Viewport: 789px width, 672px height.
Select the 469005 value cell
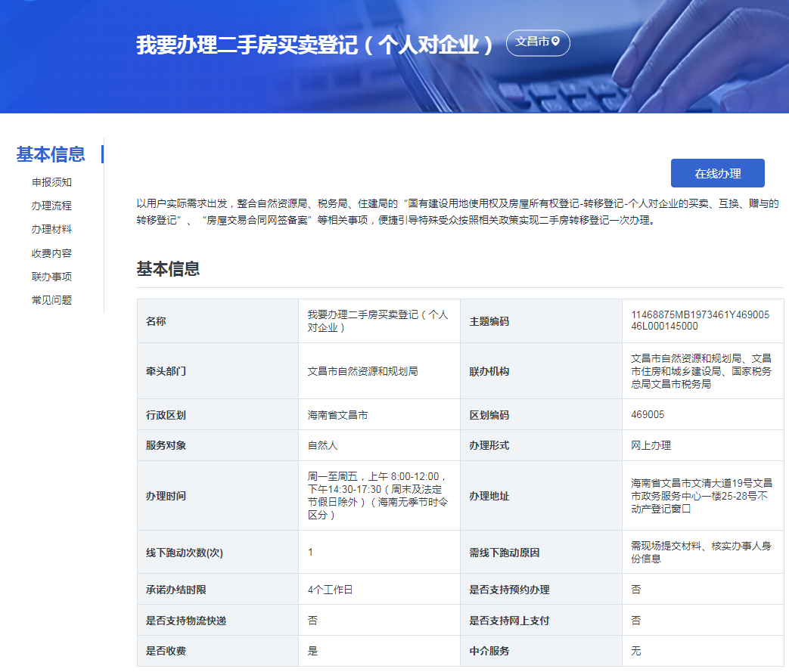click(703, 414)
